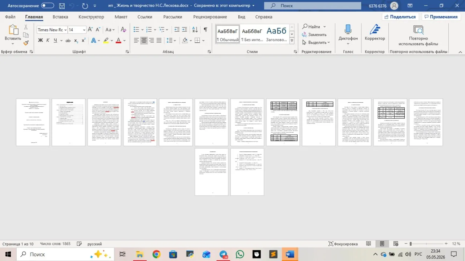
Task: Expand the Styles gallery list
Action: click(x=292, y=41)
